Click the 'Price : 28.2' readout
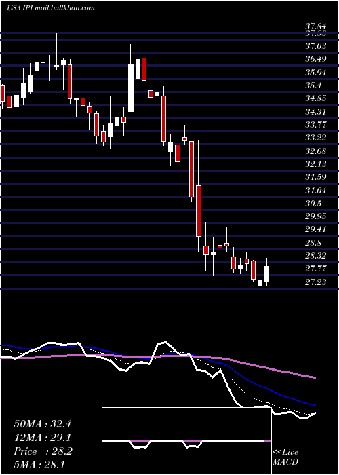The width and height of the screenshot is (339, 475). click(x=43, y=451)
